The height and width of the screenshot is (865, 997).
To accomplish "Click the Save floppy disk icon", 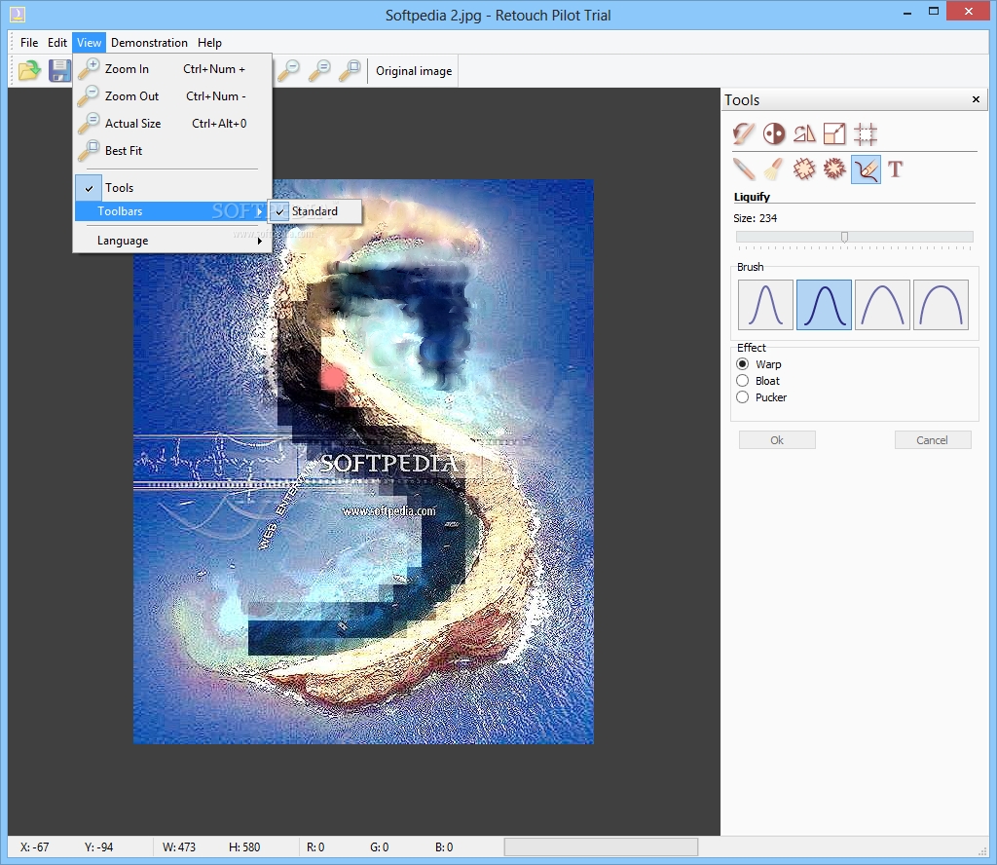I will 59,70.
